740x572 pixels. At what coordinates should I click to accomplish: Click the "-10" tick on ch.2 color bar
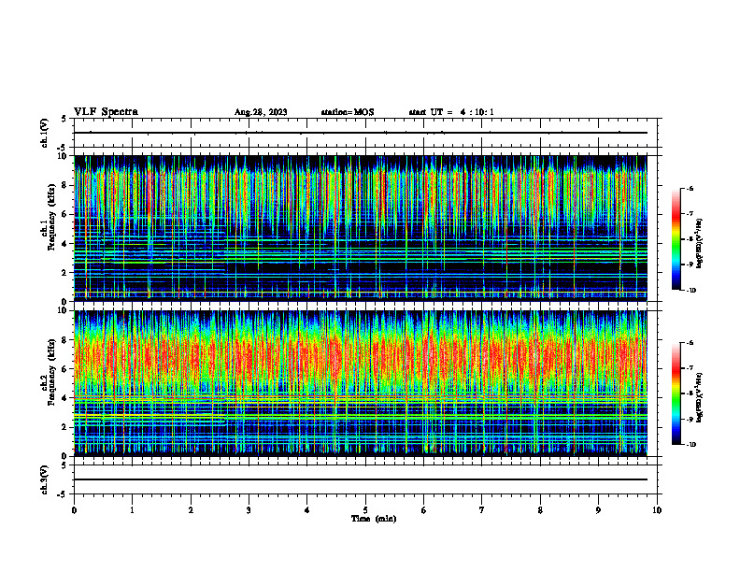click(690, 445)
